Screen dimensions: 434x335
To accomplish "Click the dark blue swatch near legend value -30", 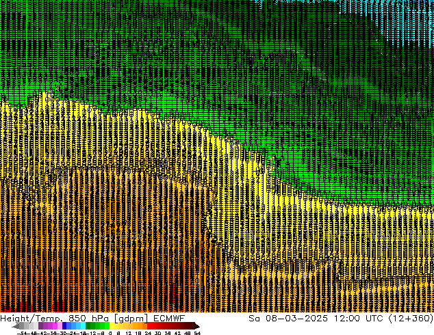I will click(64, 325).
